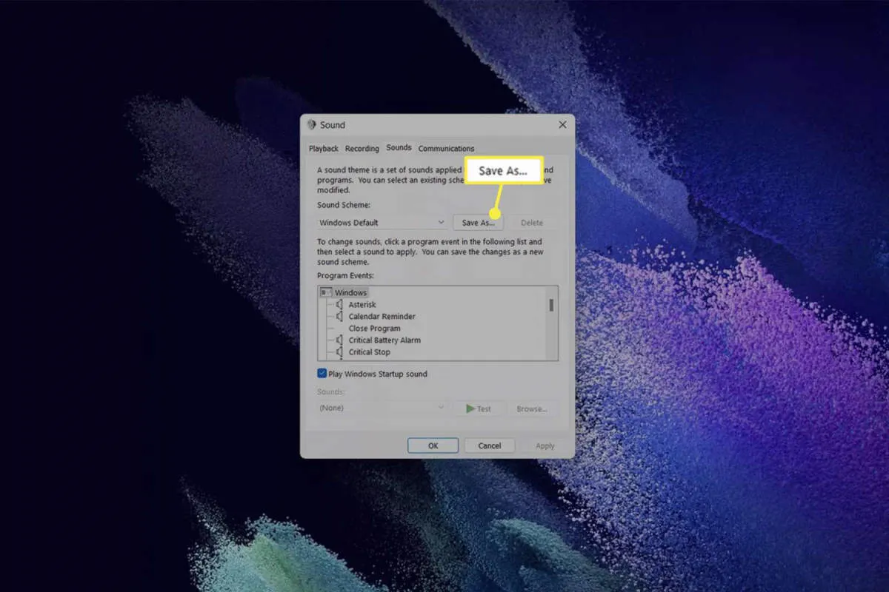Click the Windows group icon in Program Events

(x=326, y=292)
